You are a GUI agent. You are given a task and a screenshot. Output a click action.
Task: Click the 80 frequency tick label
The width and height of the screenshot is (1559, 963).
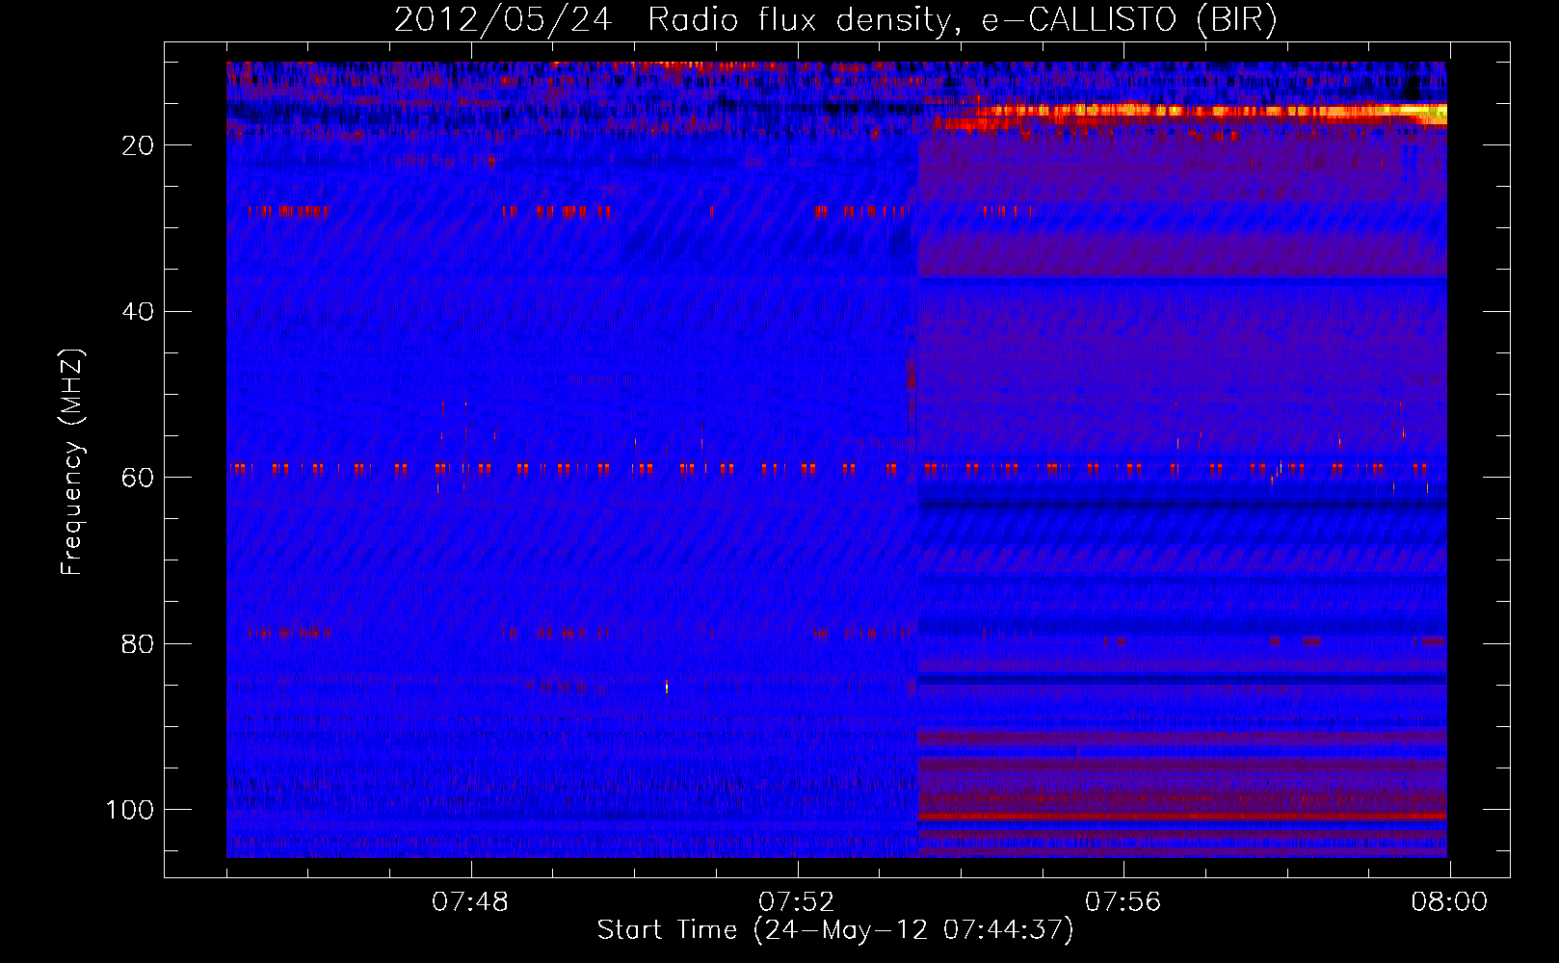(138, 644)
